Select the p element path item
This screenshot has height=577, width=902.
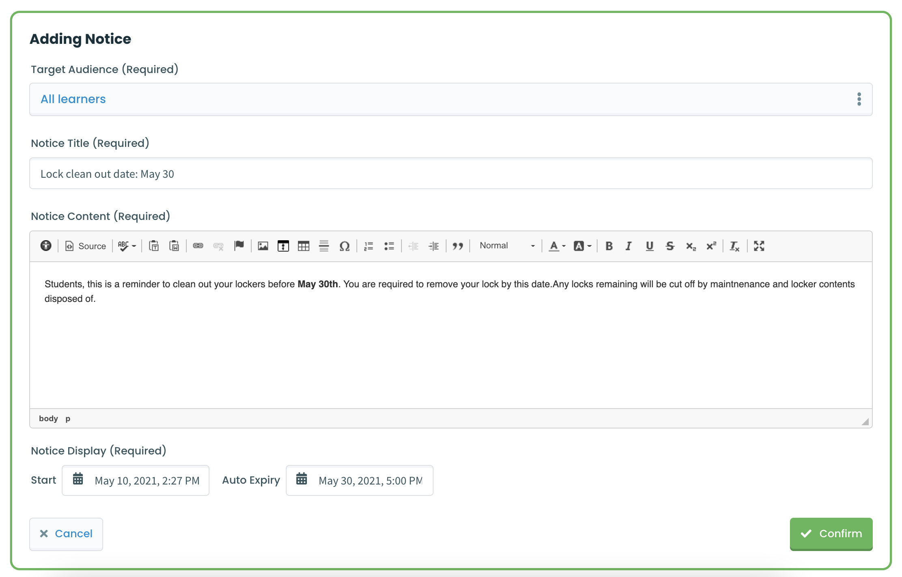[x=68, y=418]
